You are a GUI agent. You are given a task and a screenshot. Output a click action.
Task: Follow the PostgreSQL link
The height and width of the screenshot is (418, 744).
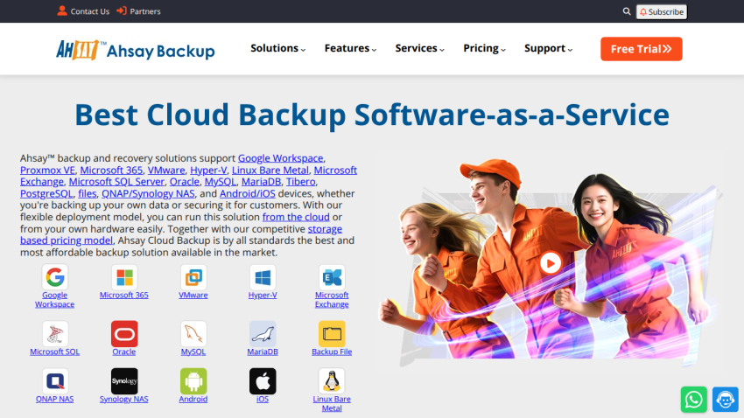point(46,194)
